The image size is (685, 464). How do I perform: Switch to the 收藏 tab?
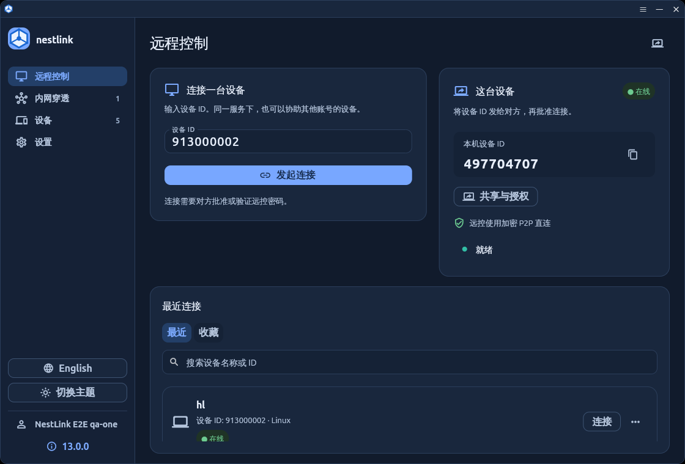[209, 333]
